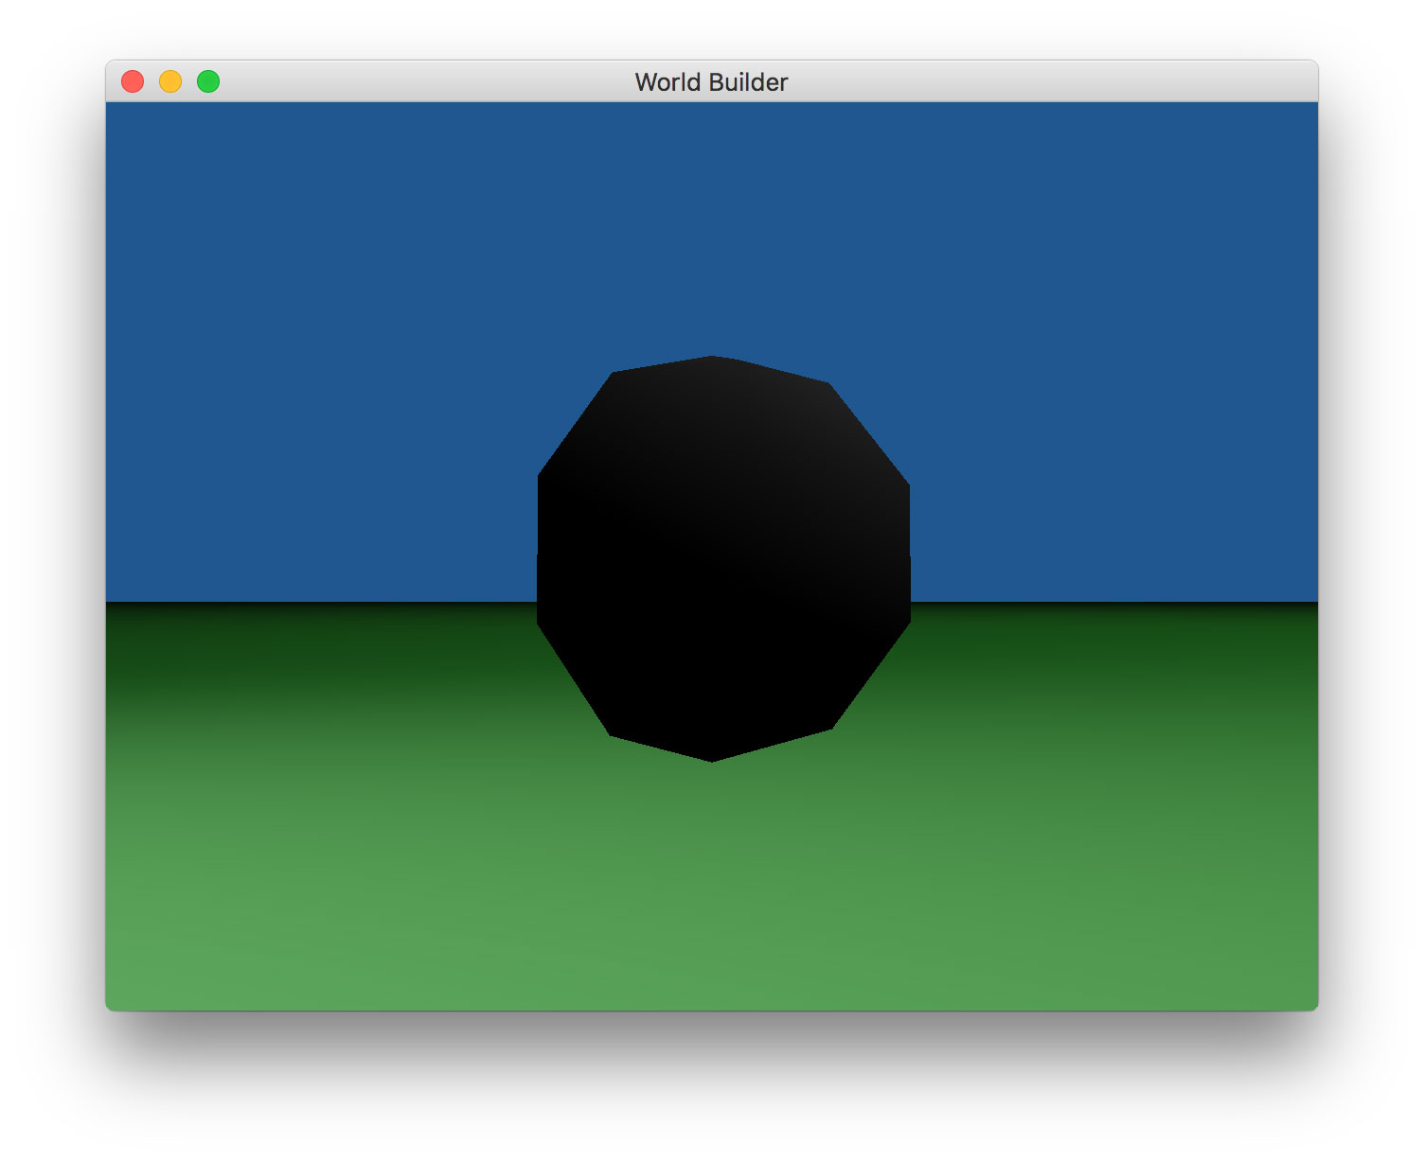The height and width of the screenshot is (1162, 1424).
Task: Click the World Builder title text
Action: (711, 82)
